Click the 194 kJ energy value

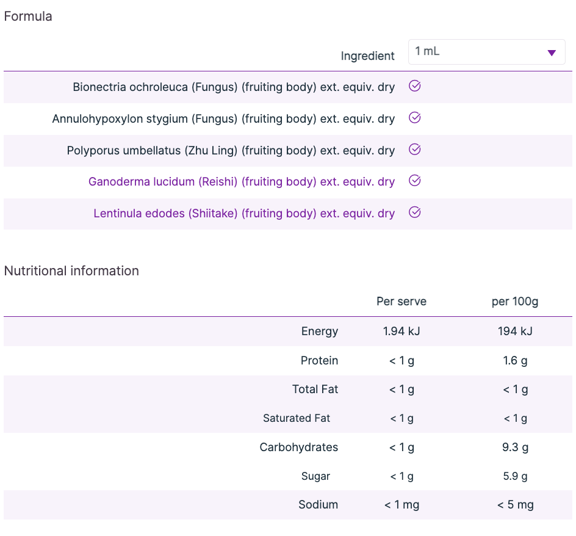[x=515, y=331]
